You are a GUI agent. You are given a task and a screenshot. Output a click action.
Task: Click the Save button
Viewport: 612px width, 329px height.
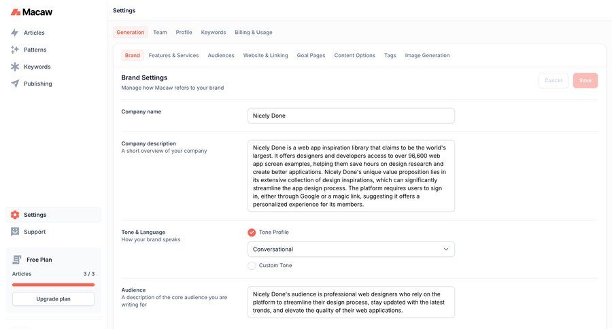click(585, 80)
